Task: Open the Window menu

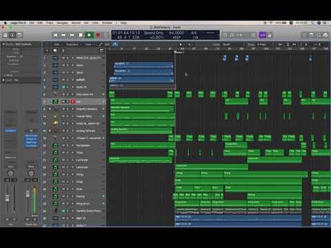Action: (x=107, y=23)
